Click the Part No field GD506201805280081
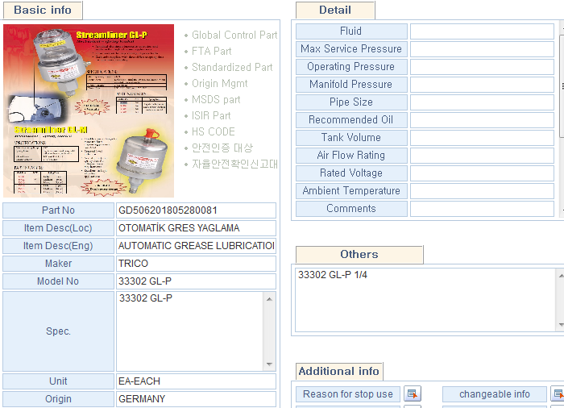 pyautogui.click(x=196, y=210)
